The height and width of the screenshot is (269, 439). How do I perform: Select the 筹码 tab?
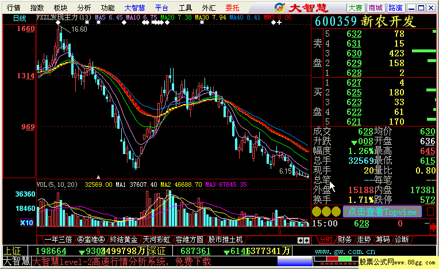point(383,240)
